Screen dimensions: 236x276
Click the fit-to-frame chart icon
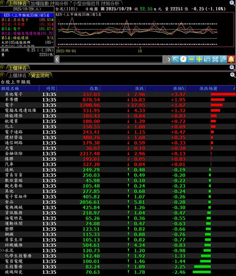[x=215, y=59]
